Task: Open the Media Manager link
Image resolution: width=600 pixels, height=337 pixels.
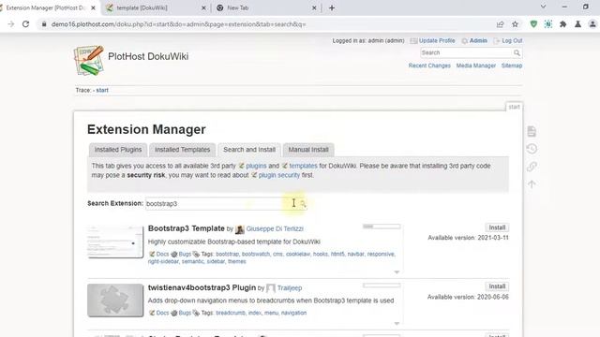Action: [475, 66]
